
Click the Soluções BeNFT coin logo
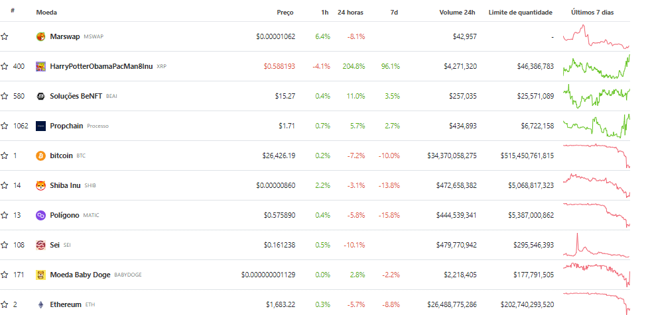click(40, 96)
